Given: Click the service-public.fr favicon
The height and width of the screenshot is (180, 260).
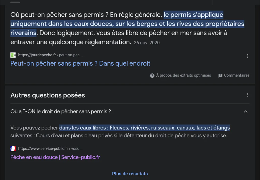Looking at the screenshot, I should (13, 149).
